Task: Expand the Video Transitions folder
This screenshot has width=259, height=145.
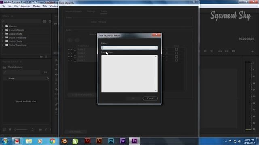Action: pyautogui.click(x=3, y=45)
